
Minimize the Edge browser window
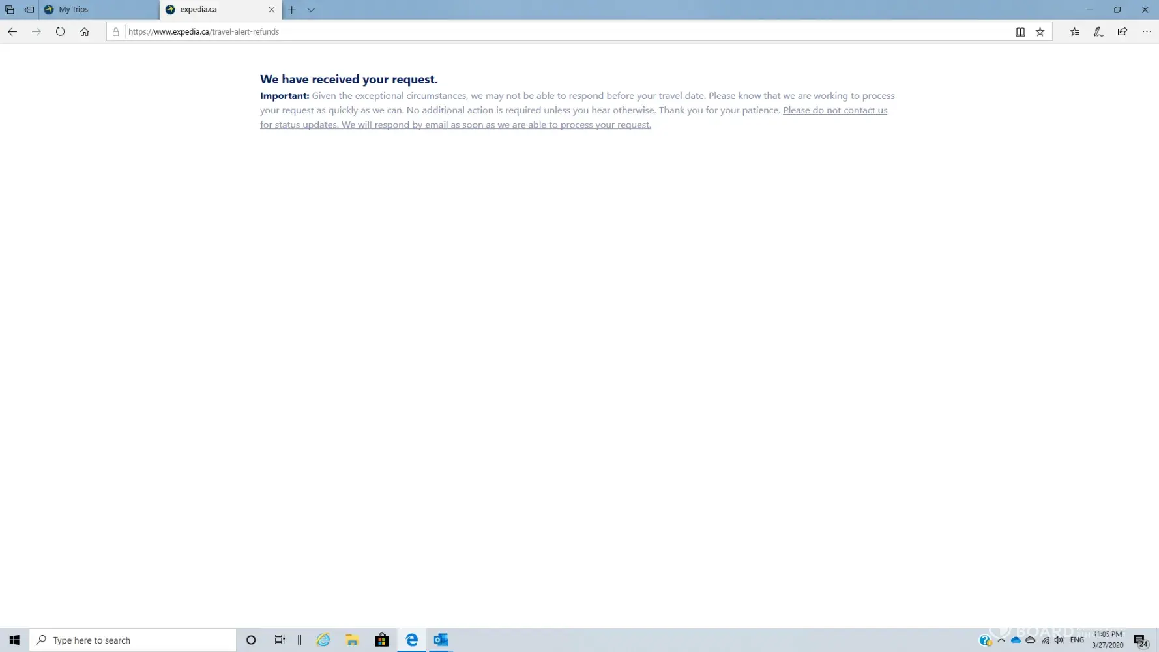point(1089,10)
